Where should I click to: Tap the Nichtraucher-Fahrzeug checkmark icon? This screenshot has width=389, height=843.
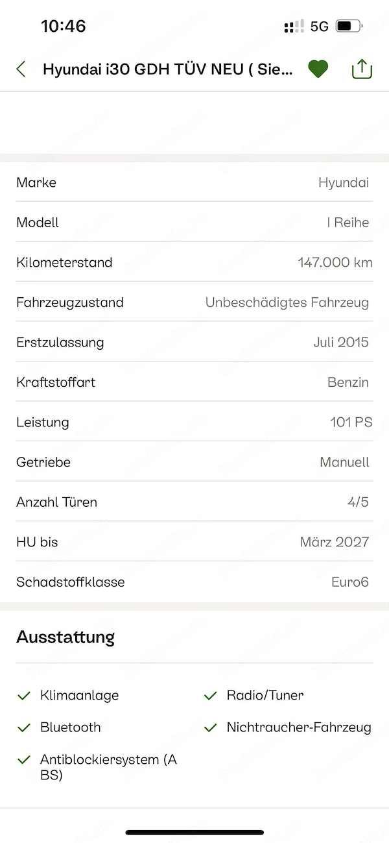click(x=210, y=728)
